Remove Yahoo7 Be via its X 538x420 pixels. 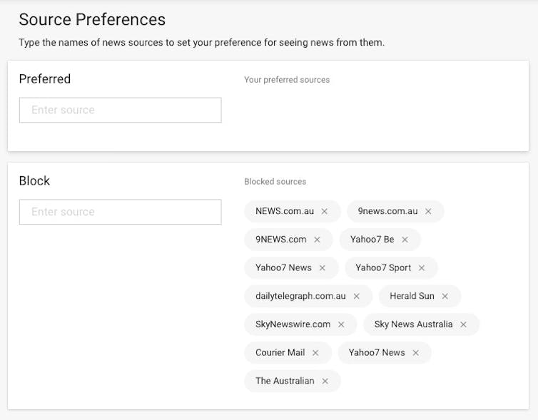coord(405,240)
